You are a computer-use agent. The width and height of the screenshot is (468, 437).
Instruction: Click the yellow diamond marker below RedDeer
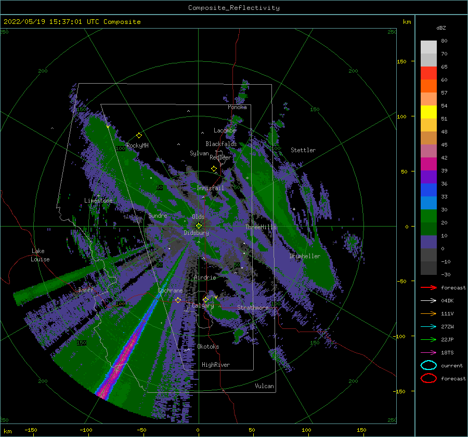(x=214, y=169)
